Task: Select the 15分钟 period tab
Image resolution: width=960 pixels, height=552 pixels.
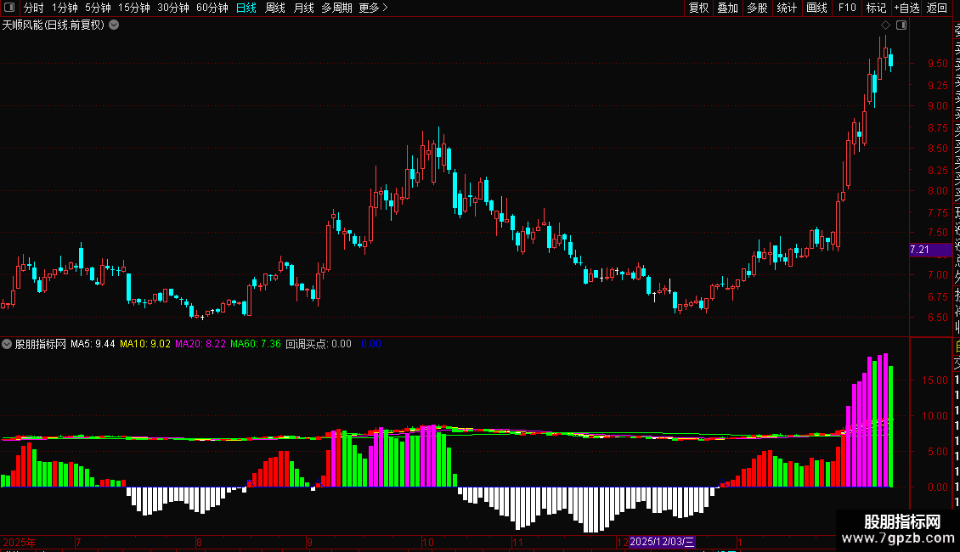Action: click(x=134, y=8)
